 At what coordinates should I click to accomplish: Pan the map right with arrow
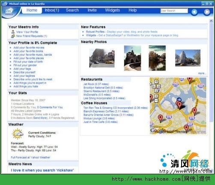point(158,86)
